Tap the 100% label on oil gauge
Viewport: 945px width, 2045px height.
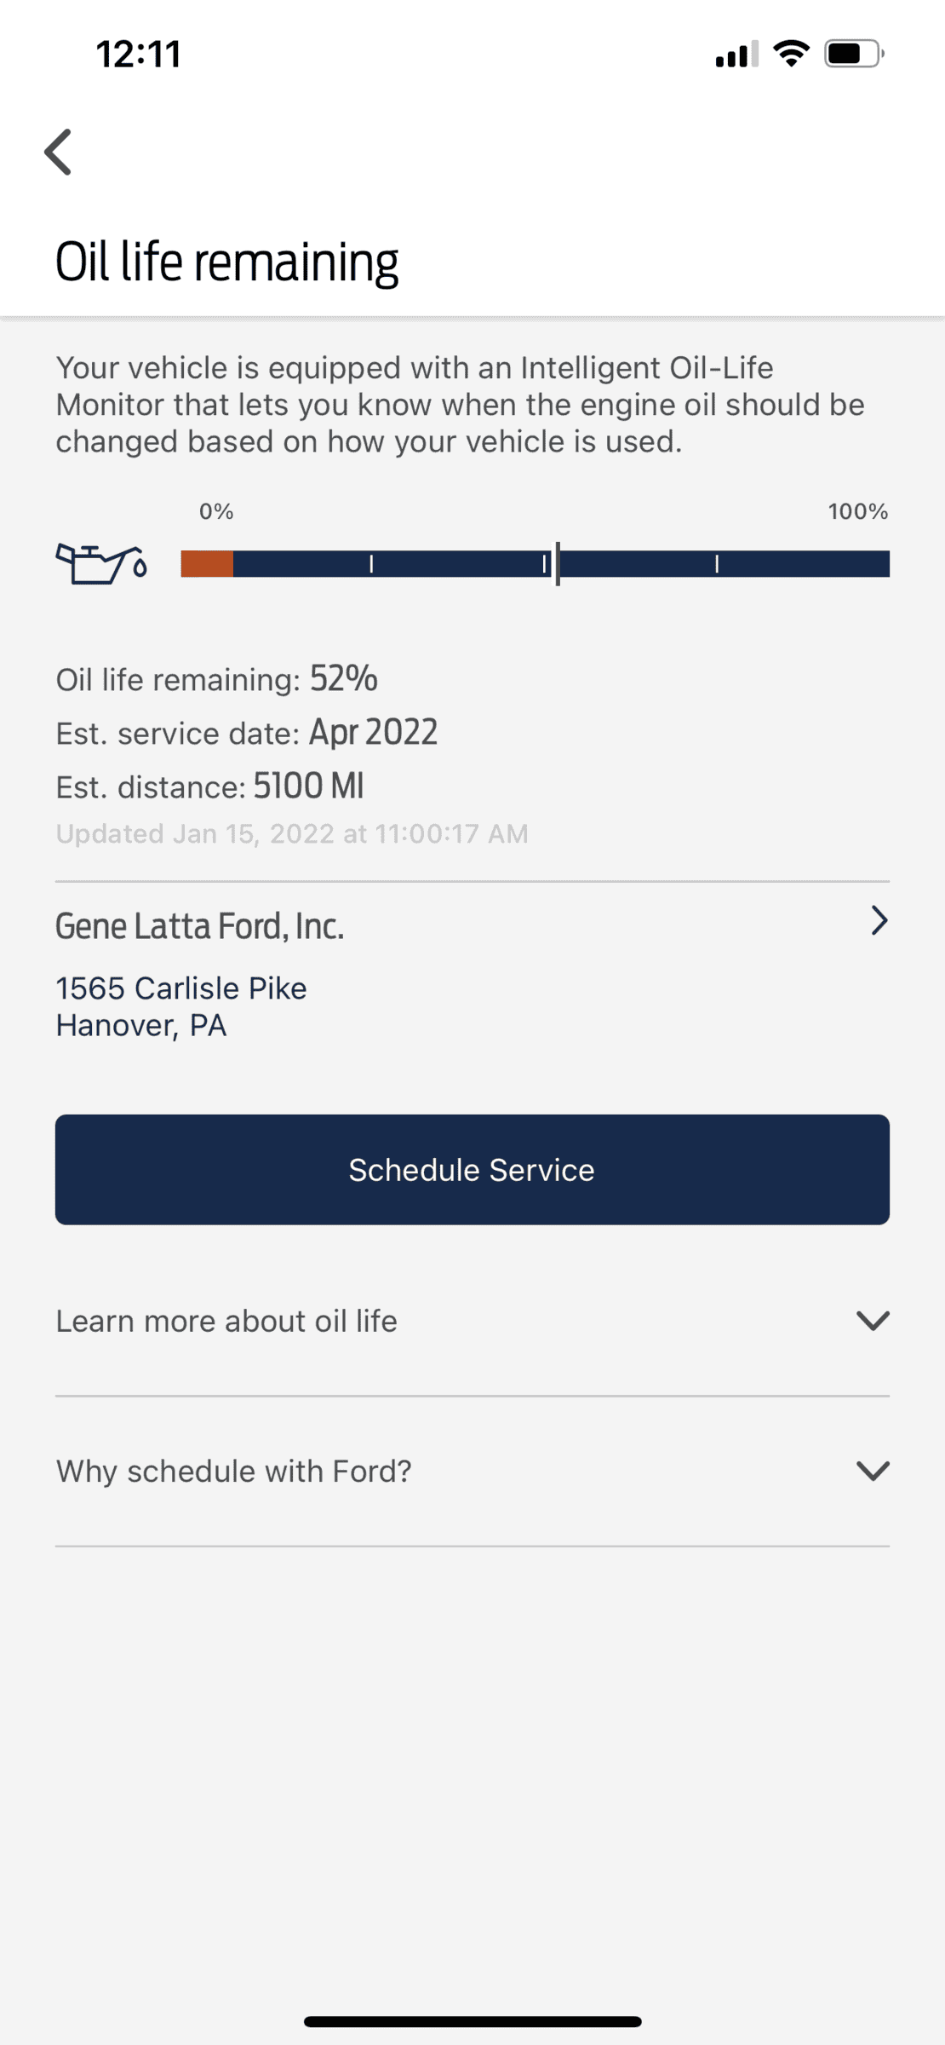858,511
